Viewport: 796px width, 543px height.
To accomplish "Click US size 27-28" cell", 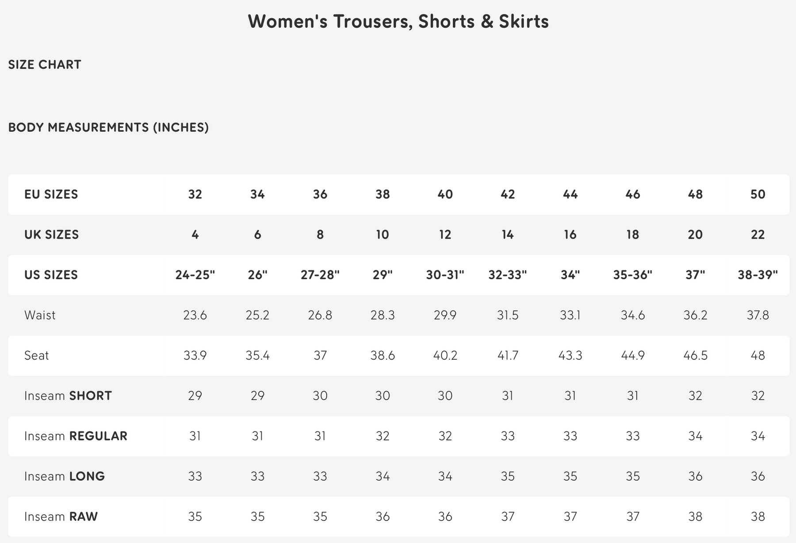I will tap(320, 275).
